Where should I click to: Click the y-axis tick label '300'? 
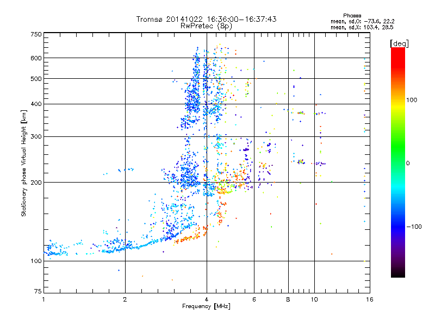pyautogui.click(x=36, y=136)
